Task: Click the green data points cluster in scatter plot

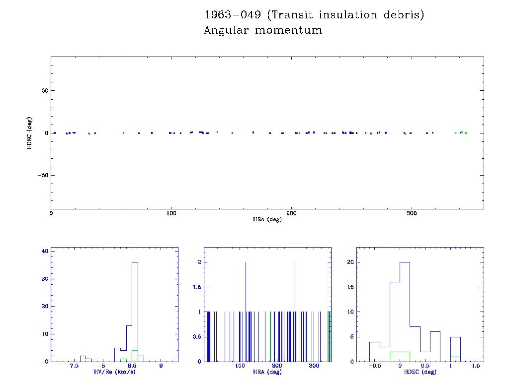Action: pos(461,132)
